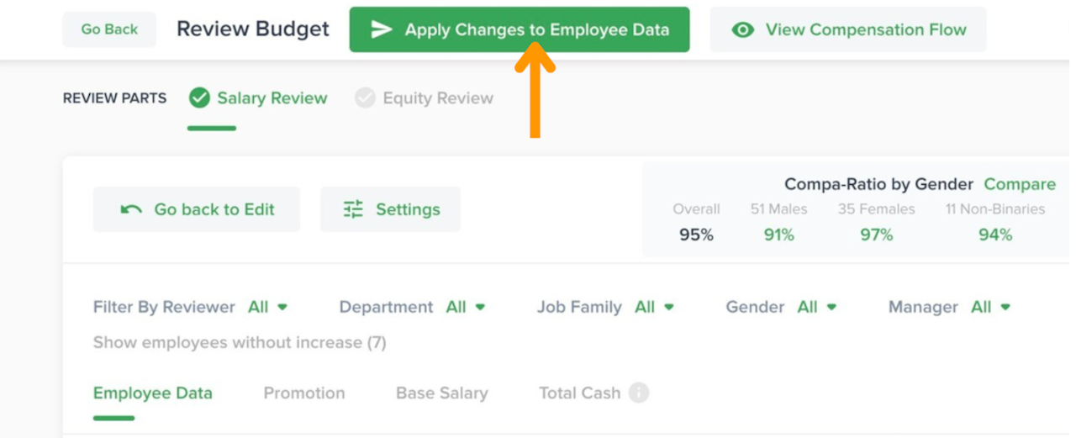The image size is (1076, 438).
Task: Click the Compare link for Compa-Ratio
Action: pyautogui.click(x=1020, y=184)
